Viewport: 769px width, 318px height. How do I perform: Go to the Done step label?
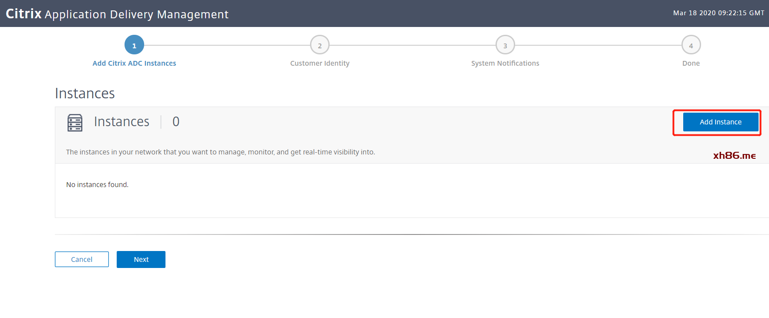tap(691, 63)
